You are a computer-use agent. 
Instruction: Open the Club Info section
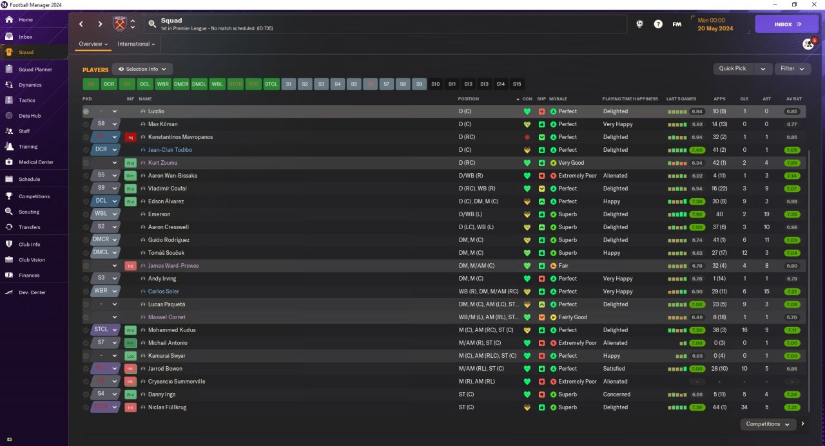(x=30, y=245)
